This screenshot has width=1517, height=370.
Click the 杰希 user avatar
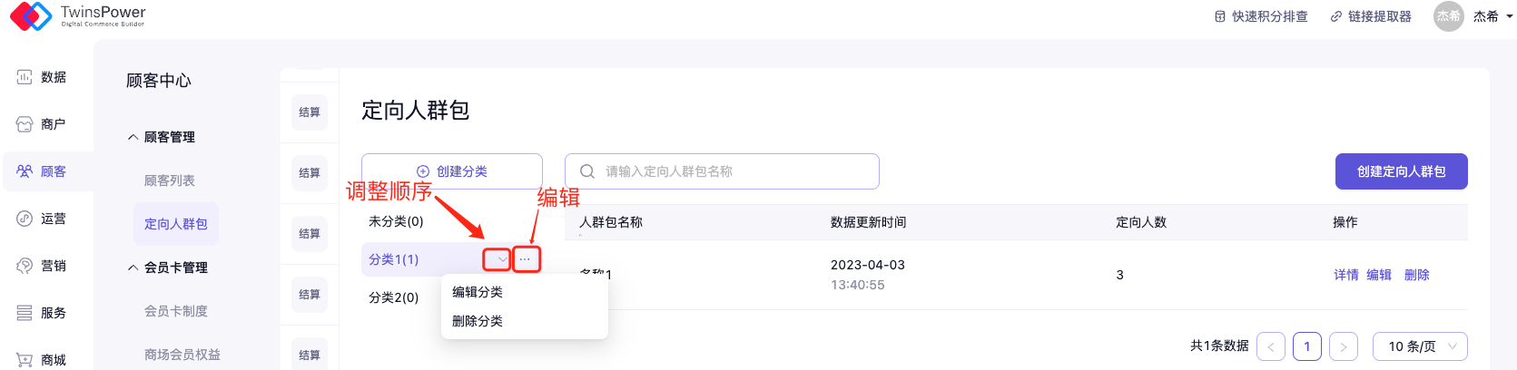(1448, 16)
